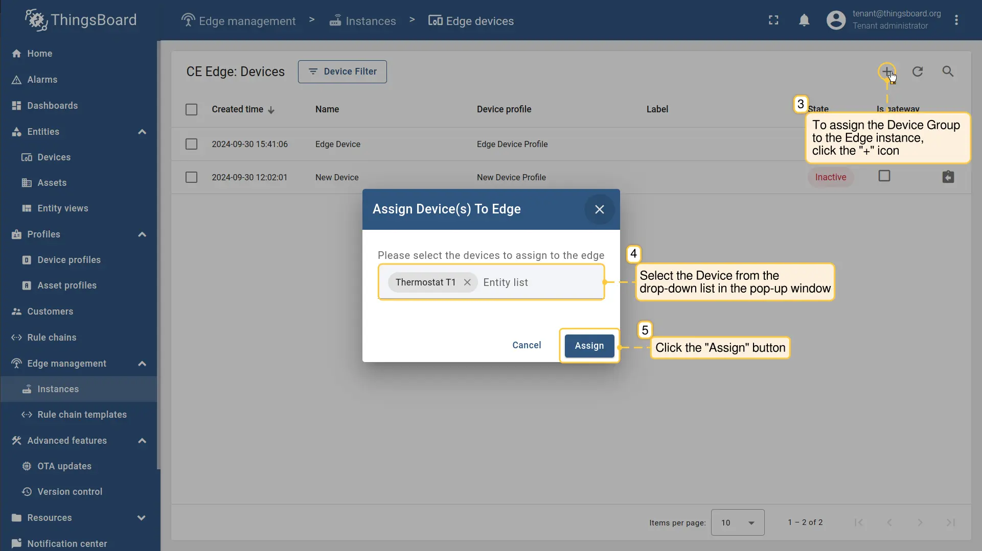Viewport: 982px width, 551px height.
Task: Remove Thermostat T1 chip
Action: pos(467,282)
